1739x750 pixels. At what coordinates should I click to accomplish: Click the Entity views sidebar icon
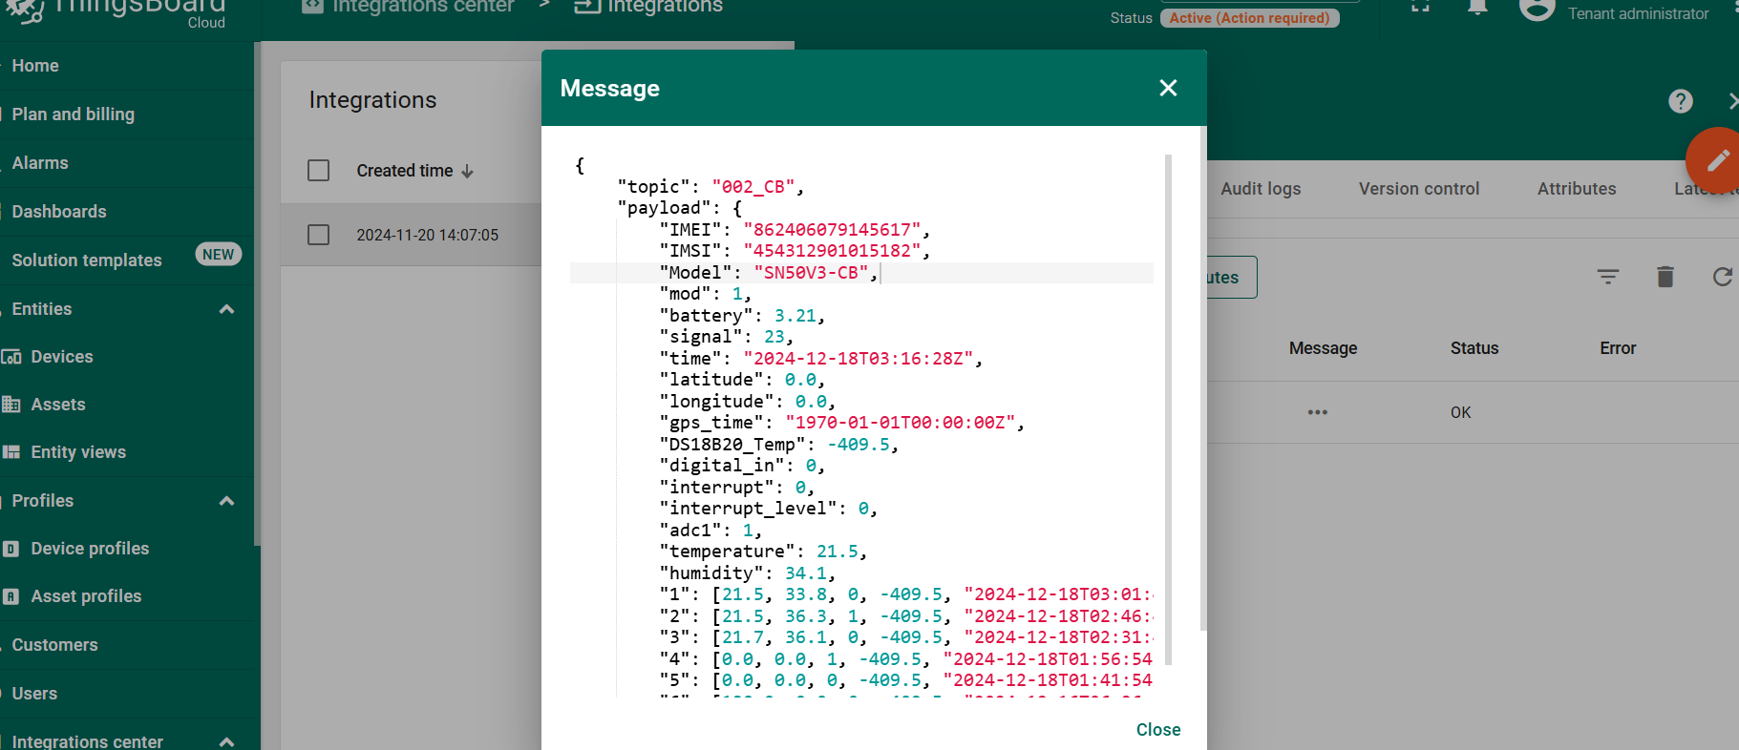click(11, 452)
